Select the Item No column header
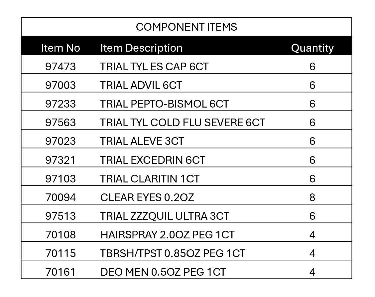The image size is (375, 297). [61, 48]
